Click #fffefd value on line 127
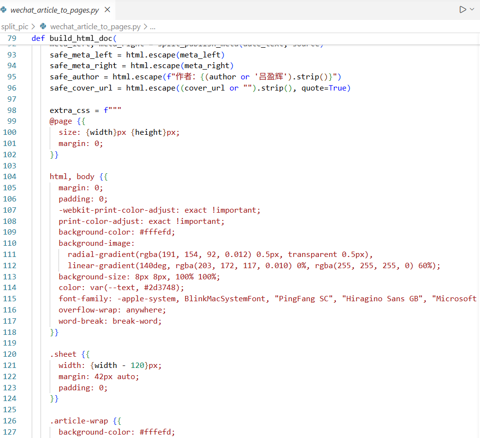Image resolution: width=480 pixels, height=438 pixels. pyautogui.click(x=155, y=432)
